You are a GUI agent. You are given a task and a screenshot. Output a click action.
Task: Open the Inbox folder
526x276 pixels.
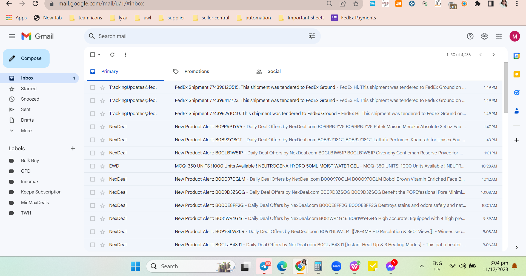[39, 78]
